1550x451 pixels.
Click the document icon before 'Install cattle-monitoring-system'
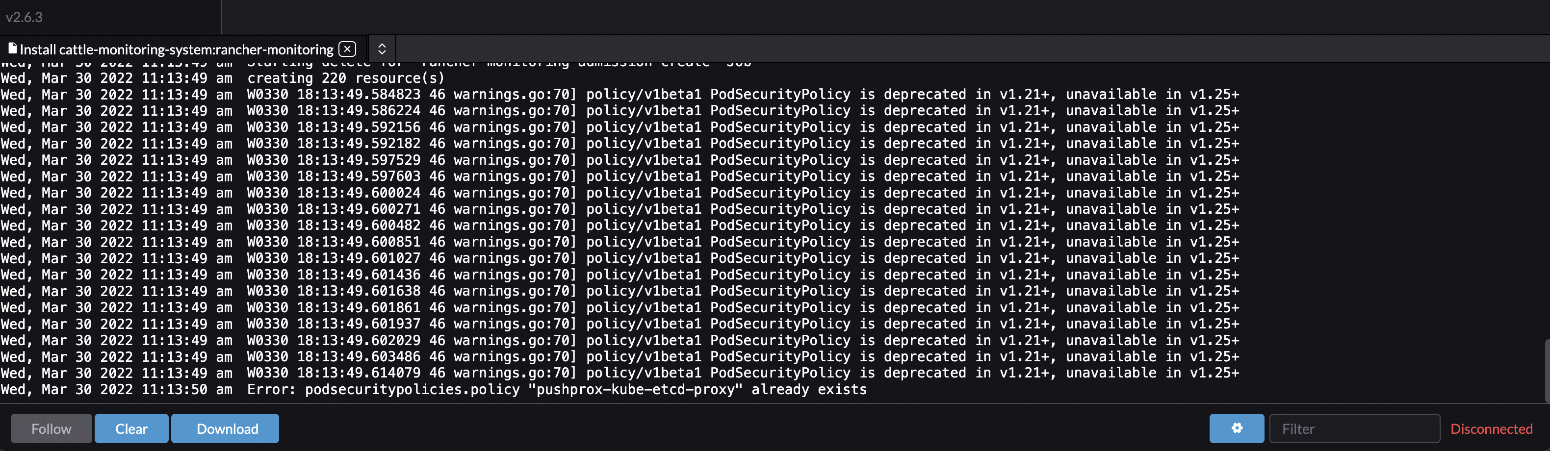(x=13, y=48)
